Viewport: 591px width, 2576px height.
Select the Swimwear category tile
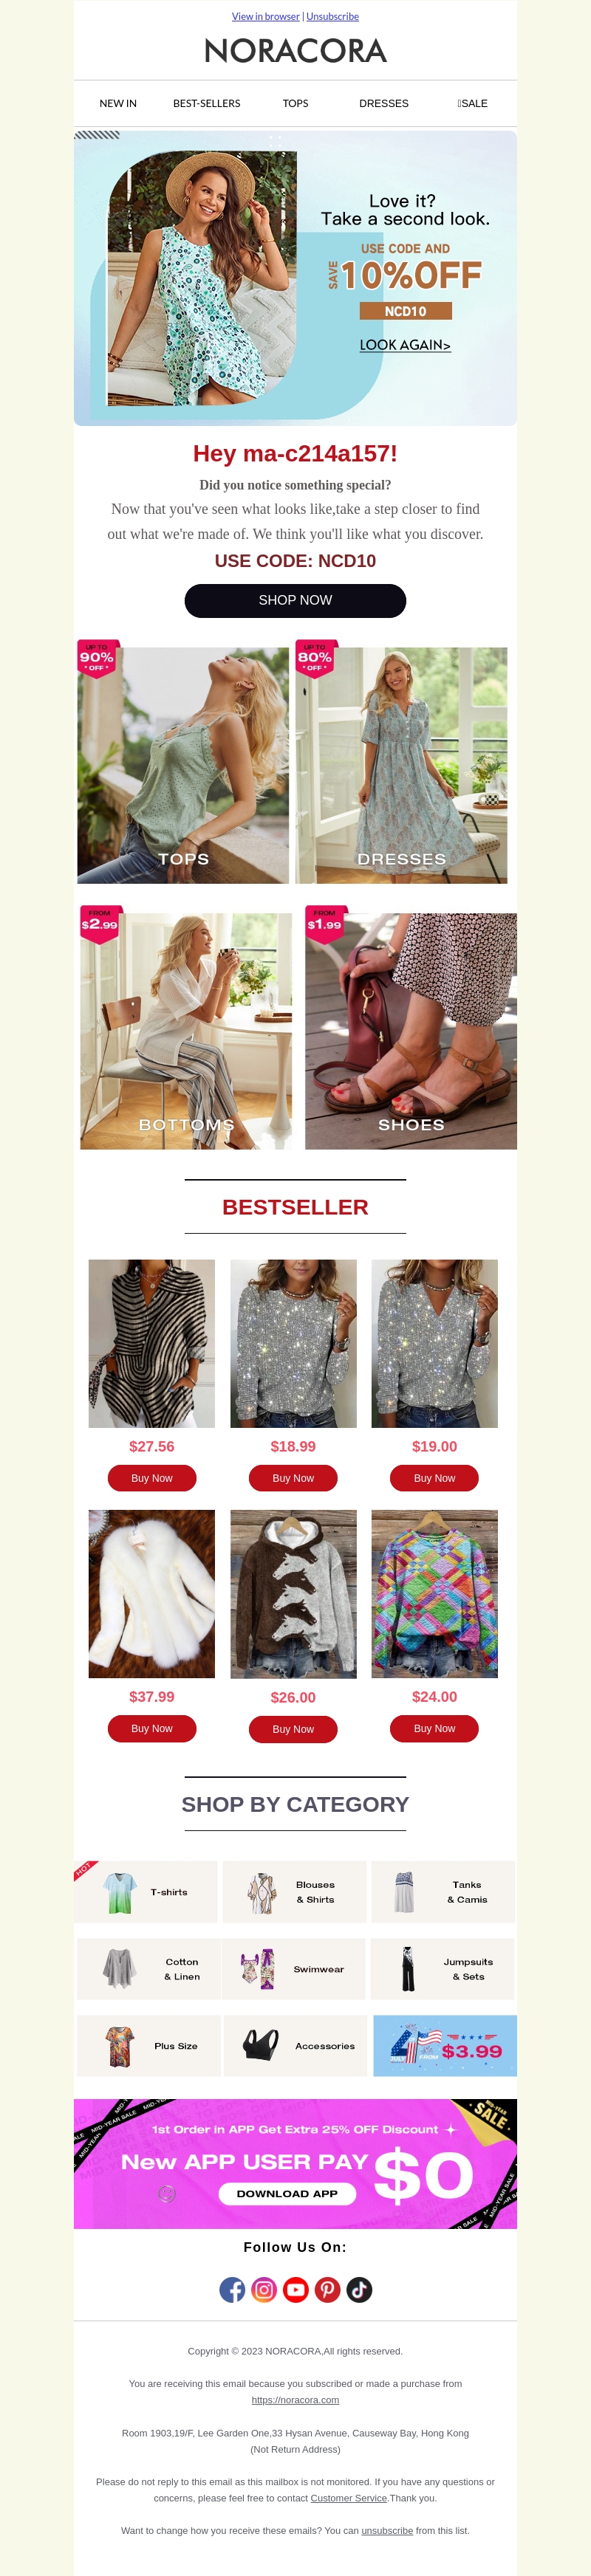coord(293,1969)
